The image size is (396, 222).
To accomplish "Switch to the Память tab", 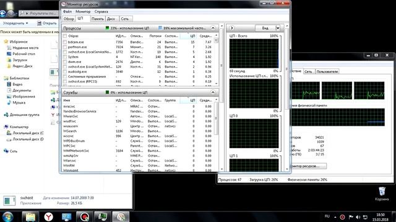I will (x=98, y=19).
